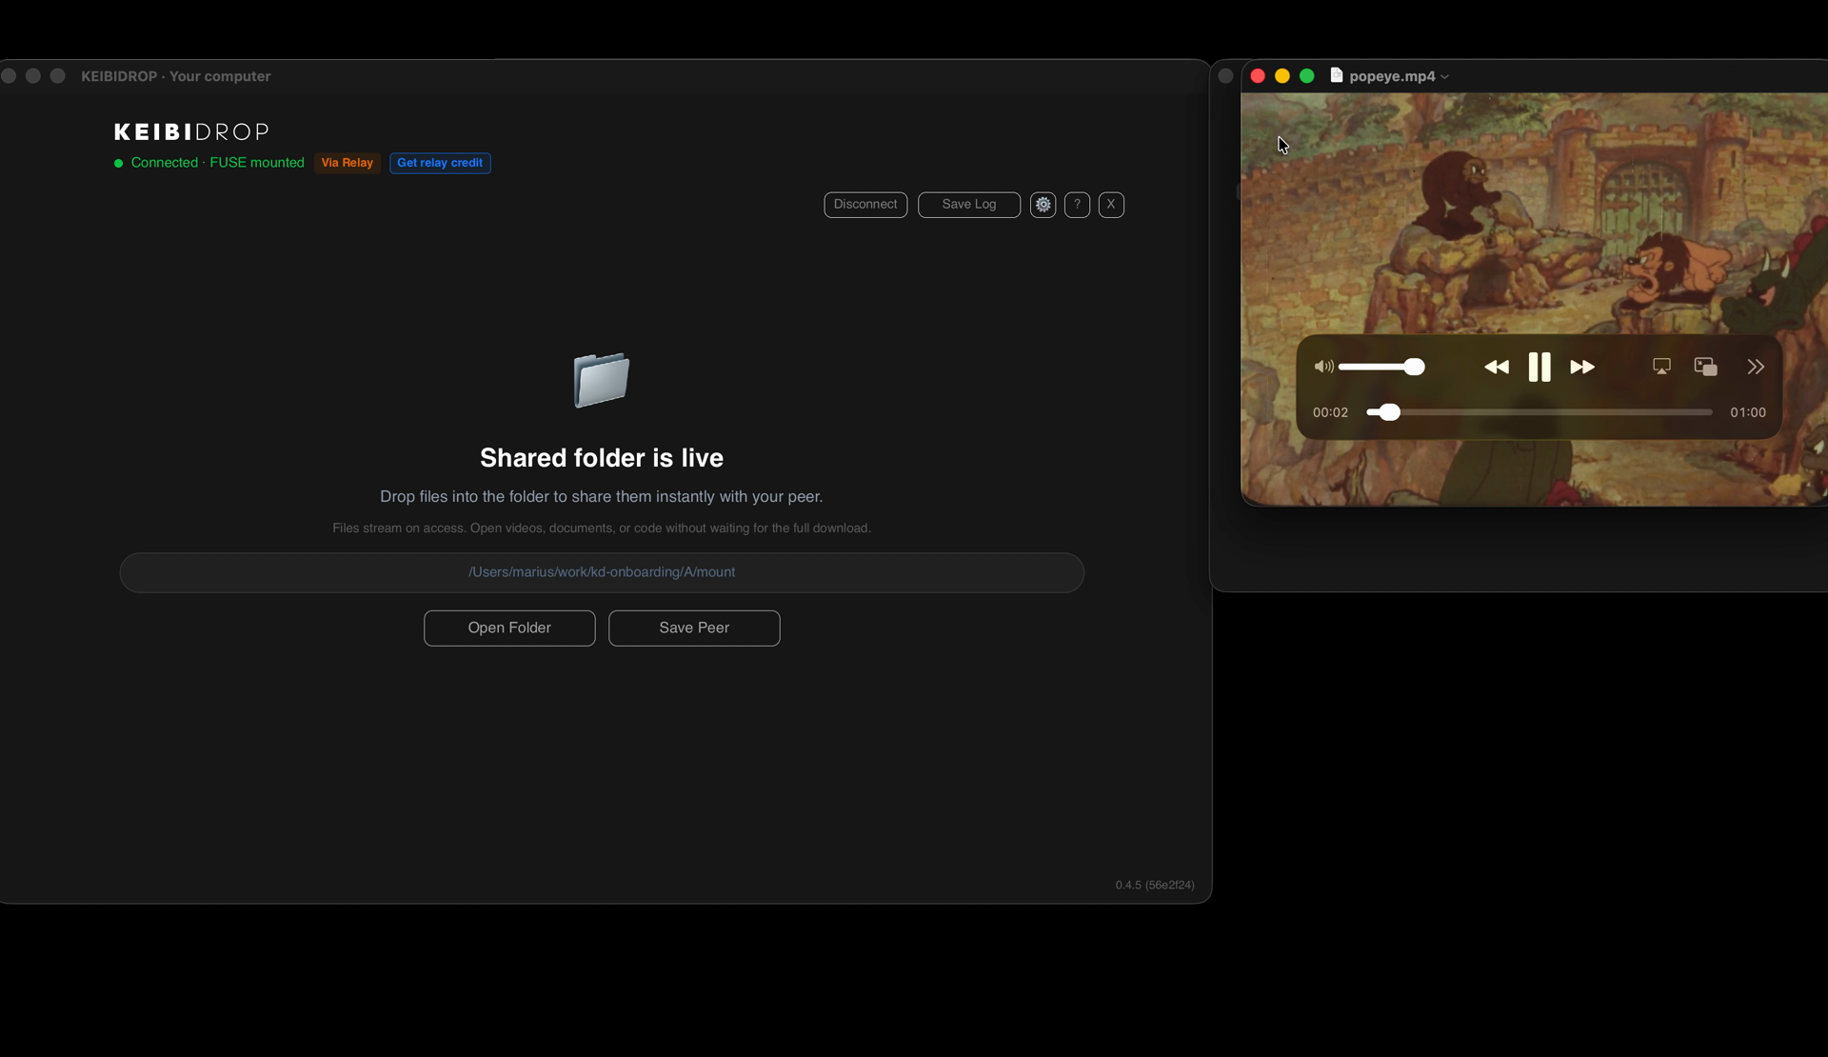Screen dimensions: 1828x1057
Task: Save the log file
Action: [x=969, y=205]
